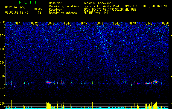Click the 0.8 kHz axis label
This screenshot has height=109, width=172.
[x=2, y=76]
